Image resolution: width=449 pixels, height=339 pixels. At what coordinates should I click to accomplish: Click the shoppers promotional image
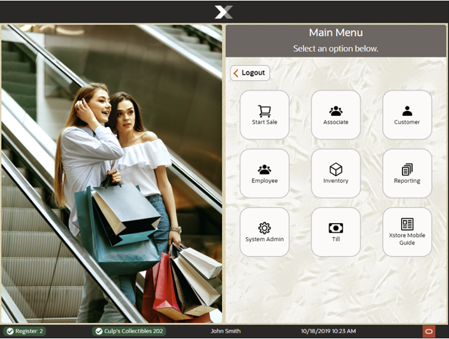coord(112,173)
